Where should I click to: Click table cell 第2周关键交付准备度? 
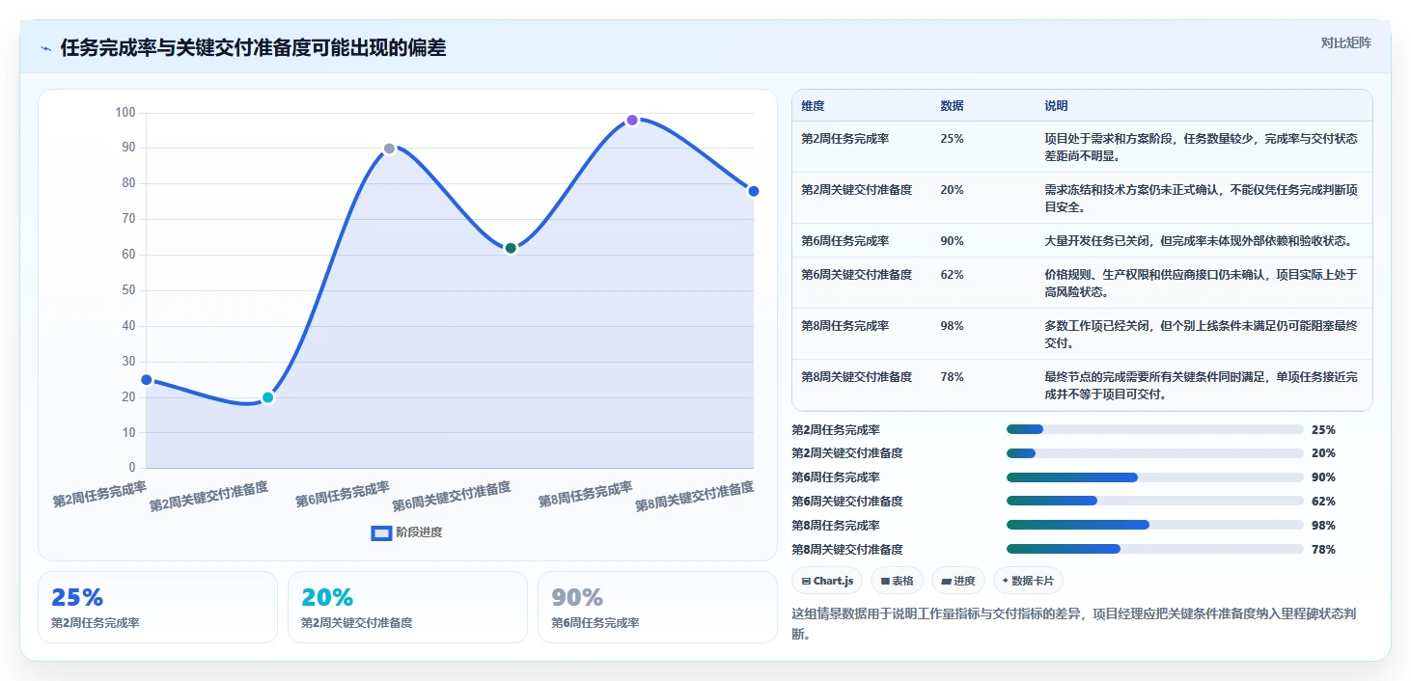[857, 190]
